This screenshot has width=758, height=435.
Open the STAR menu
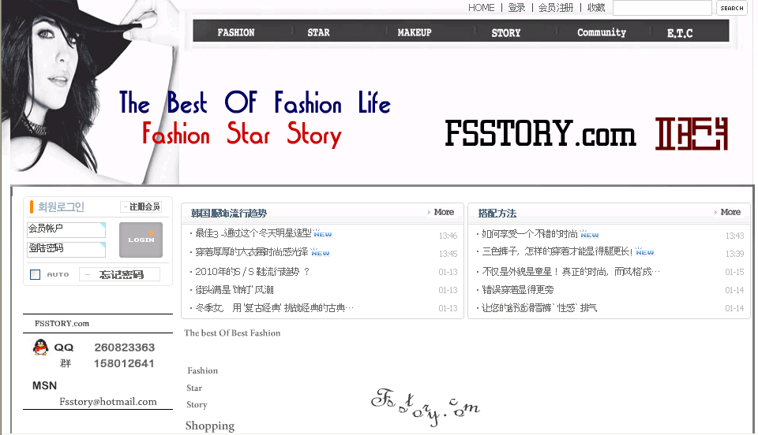pyautogui.click(x=318, y=32)
